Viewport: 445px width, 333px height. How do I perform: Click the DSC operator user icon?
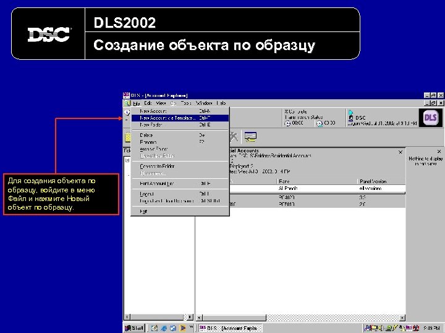tap(351, 118)
